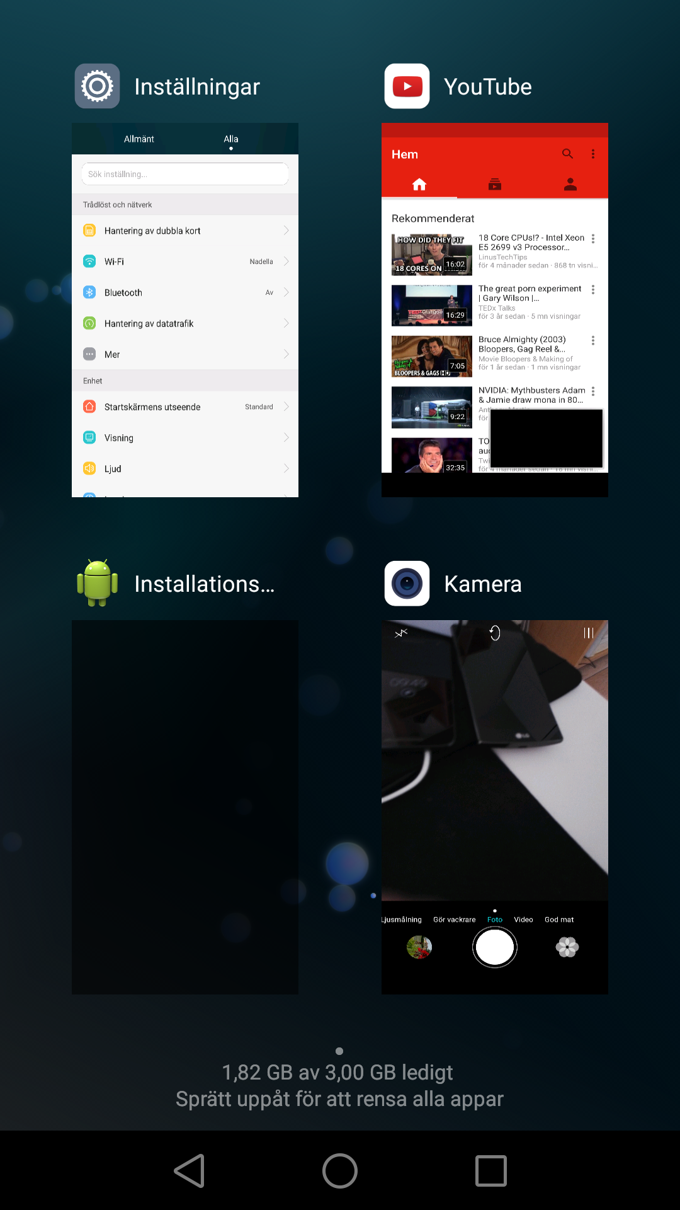This screenshot has height=1210, width=680.
Task: Tap camera filter flower icon
Action: coord(567,947)
